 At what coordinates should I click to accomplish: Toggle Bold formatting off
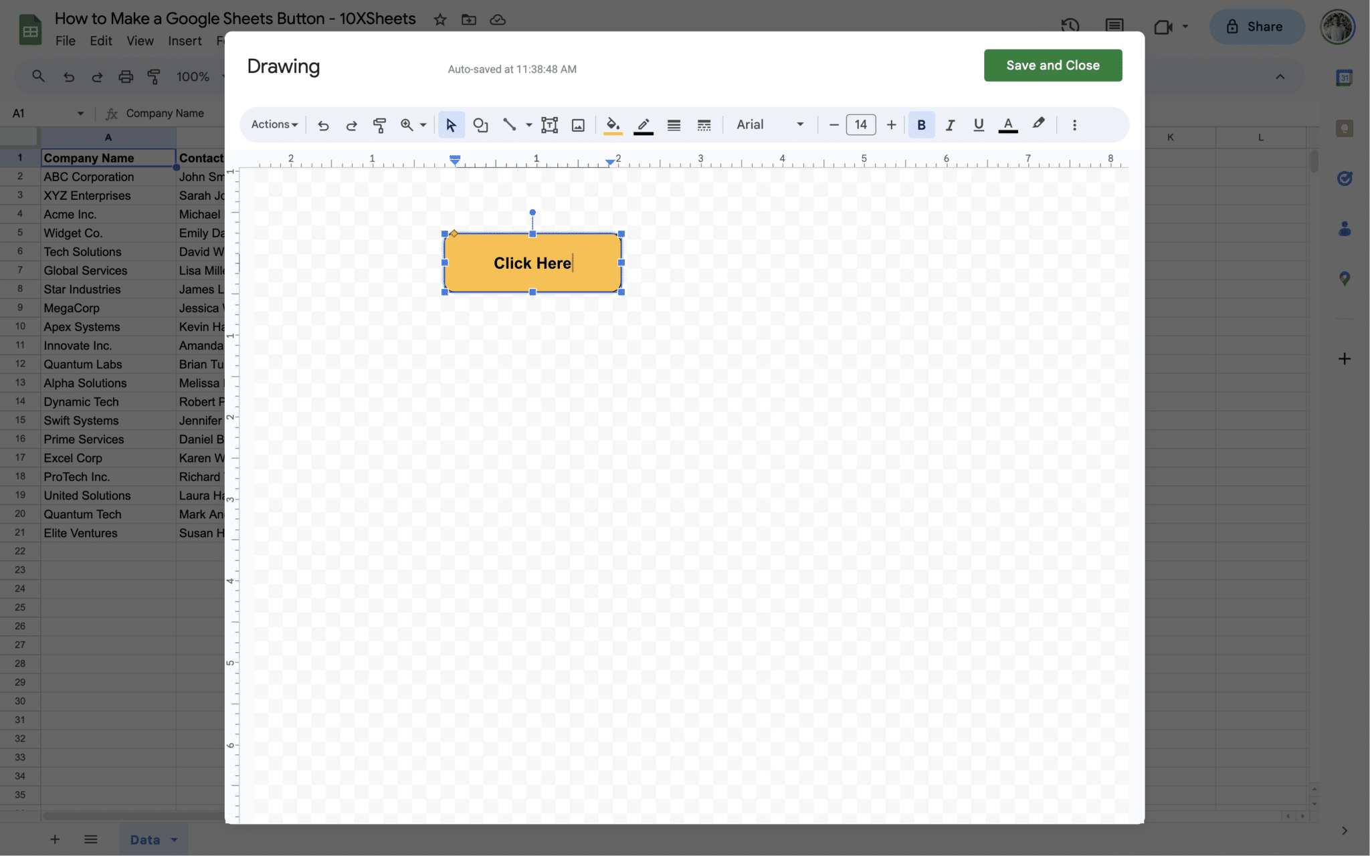point(921,125)
